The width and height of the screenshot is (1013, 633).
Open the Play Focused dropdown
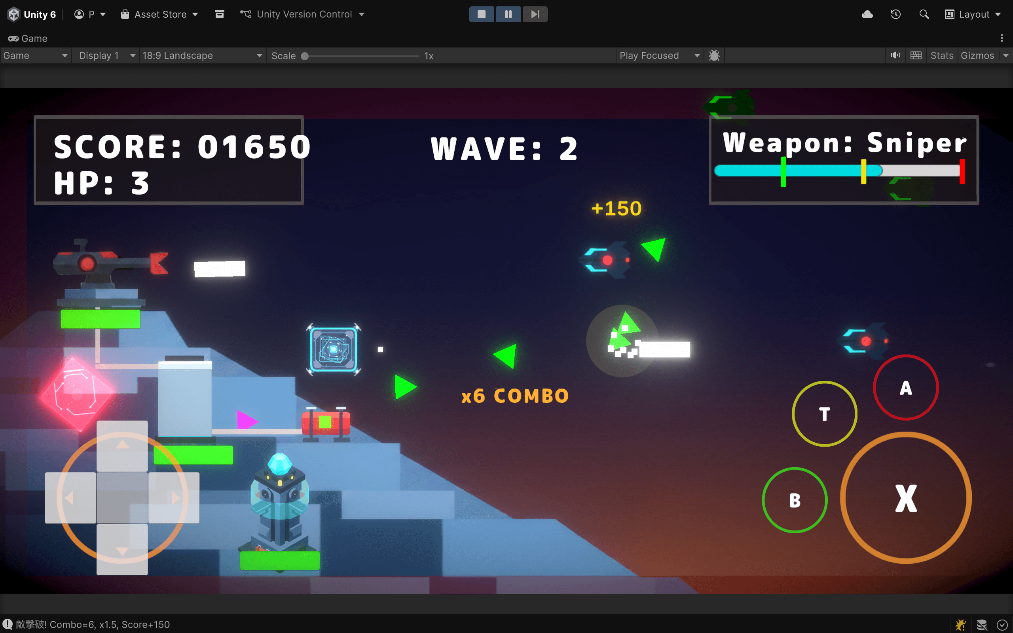[660, 56]
